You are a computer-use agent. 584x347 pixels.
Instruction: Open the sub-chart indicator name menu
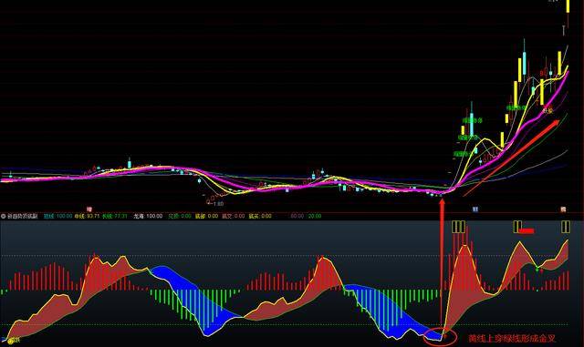pyautogui.click(x=22, y=216)
